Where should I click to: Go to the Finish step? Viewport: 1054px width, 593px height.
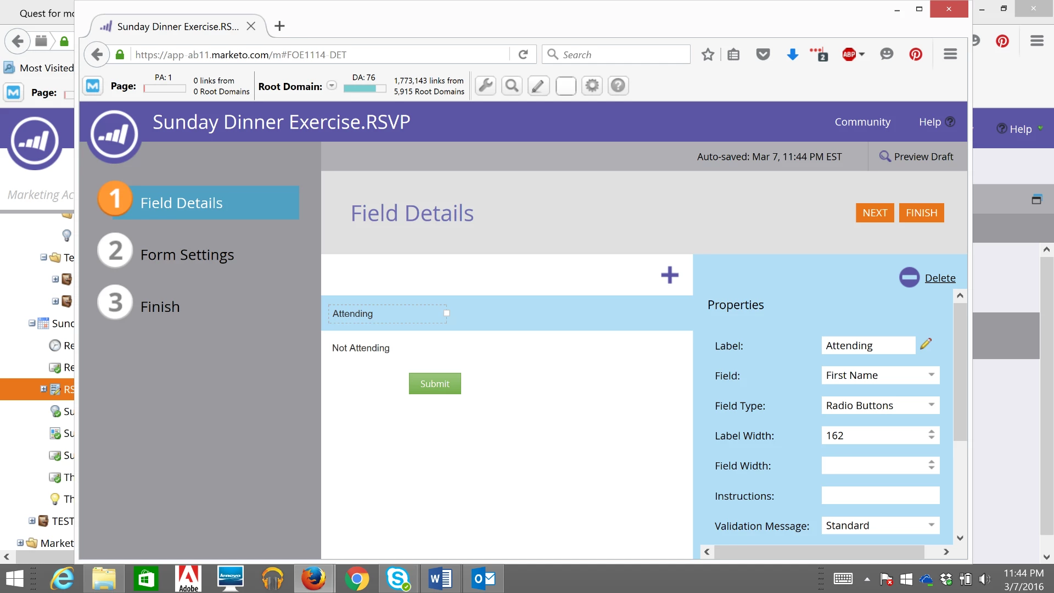click(160, 306)
